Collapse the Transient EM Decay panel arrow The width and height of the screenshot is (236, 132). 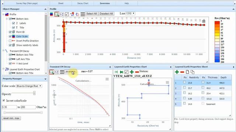(x=110, y=67)
